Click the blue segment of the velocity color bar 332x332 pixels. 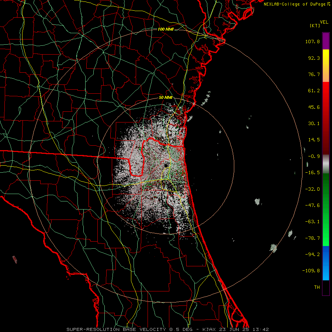326,263
